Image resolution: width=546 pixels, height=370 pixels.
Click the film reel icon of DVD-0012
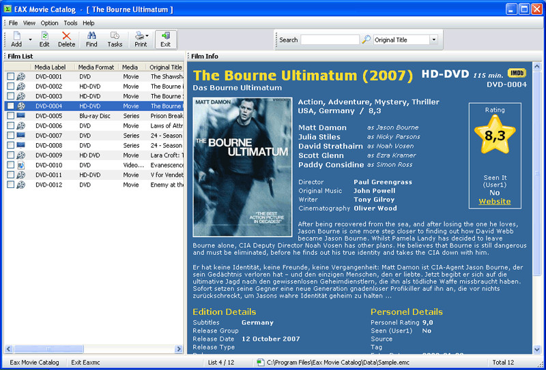(x=21, y=185)
